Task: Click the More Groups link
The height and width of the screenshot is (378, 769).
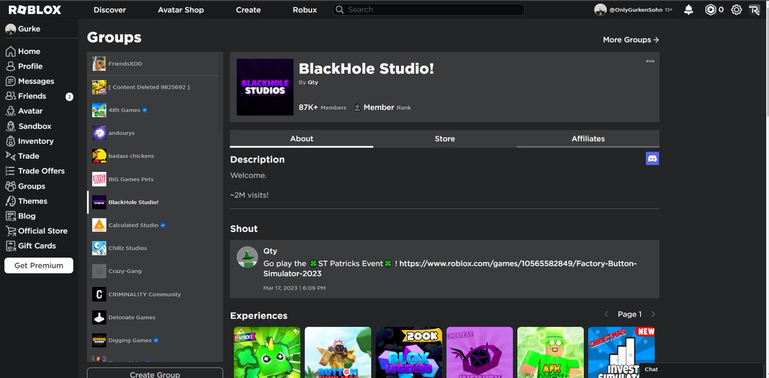Action: click(x=631, y=40)
